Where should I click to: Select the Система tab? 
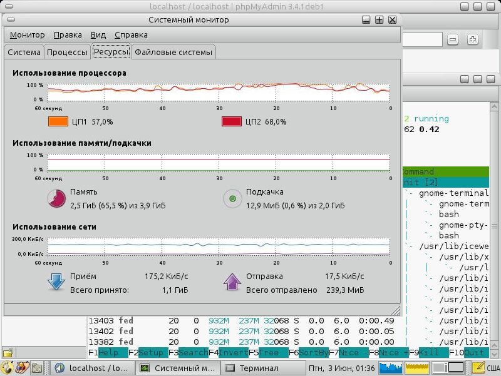point(24,52)
